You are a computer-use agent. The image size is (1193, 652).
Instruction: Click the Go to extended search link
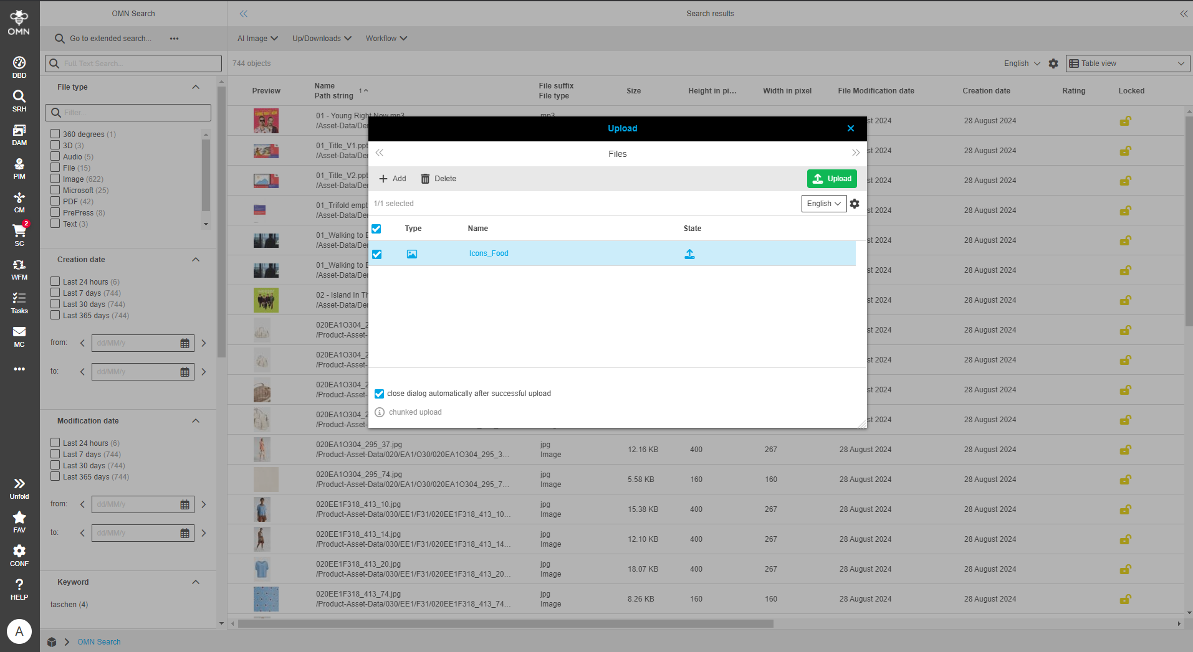110,38
